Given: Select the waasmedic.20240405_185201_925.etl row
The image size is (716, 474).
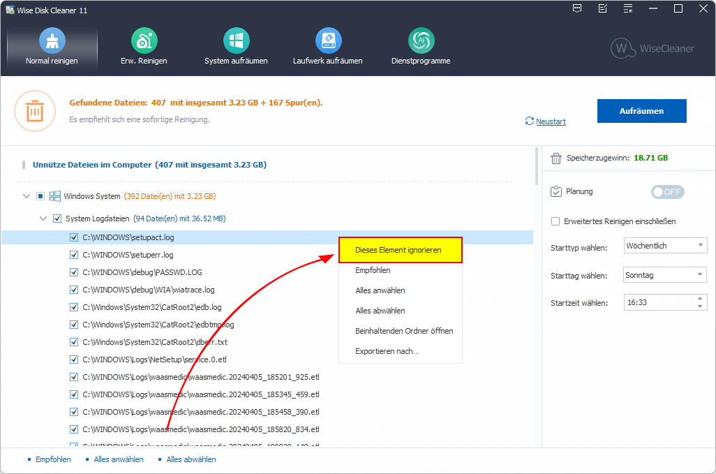Looking at the screenshot, I should [x=267, y=377].
